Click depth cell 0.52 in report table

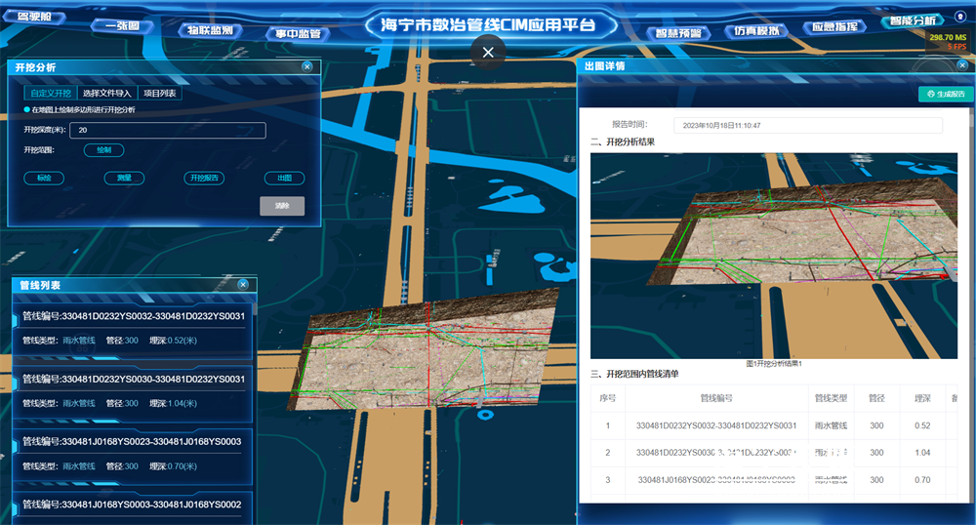[x=922, y=425]
